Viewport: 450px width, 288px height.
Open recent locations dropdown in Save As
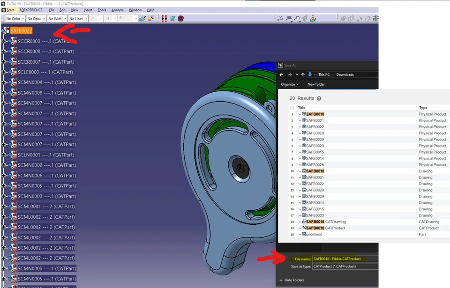(297, 74)
